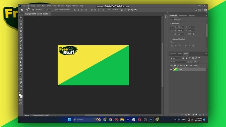This screenshot has width=226, height=127.
Task: Select the Clone Stamp tool
Action: [21, 48]
